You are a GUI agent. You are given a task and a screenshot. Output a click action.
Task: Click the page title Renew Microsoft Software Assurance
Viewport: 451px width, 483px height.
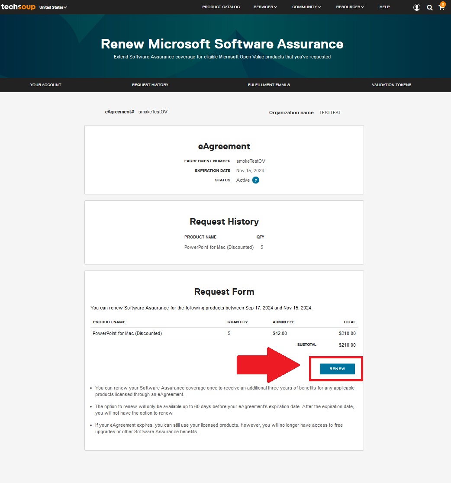[222, 44]
